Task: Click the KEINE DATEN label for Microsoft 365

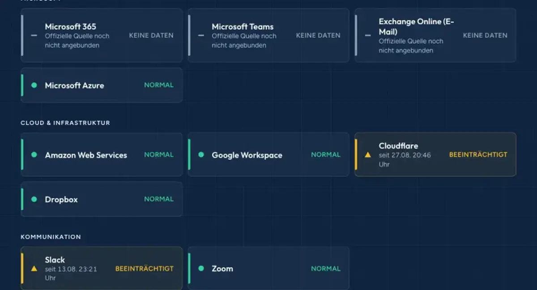Action: point(151,35)
